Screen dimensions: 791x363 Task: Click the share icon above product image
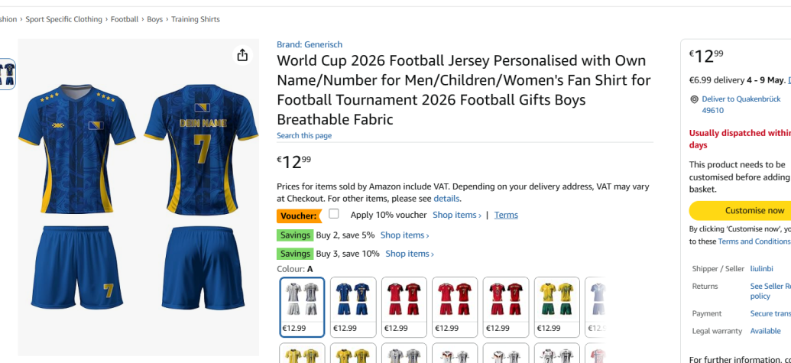coord(242,55)
